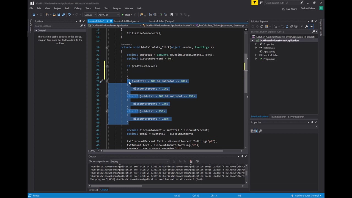Click the Undo arrow in main toolbar
Image resolution: width=352 pixels, height=198 pixels.
69,15
